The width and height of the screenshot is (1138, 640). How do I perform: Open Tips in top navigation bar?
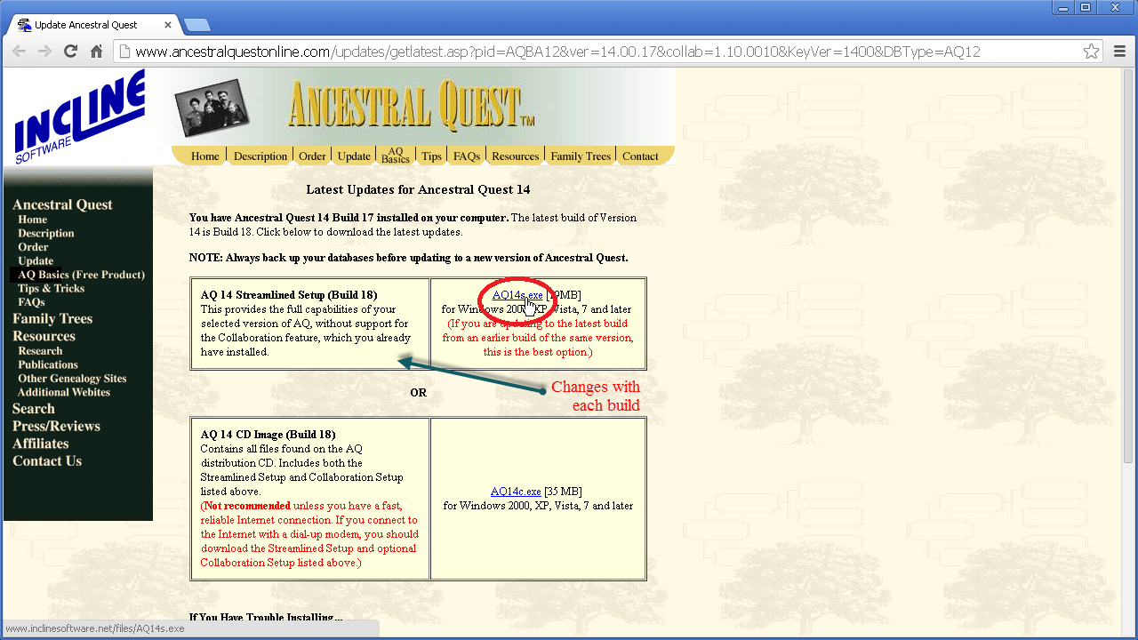431,156
